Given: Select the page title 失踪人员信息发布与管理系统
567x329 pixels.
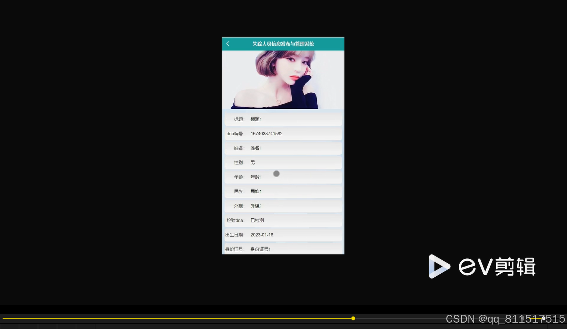Looking at the screenshot, I should coord(283,44).
